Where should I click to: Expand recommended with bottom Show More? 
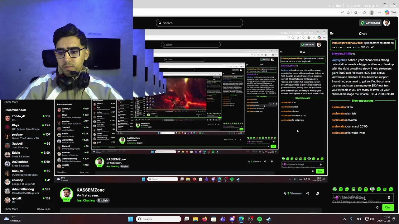(11, 209)
